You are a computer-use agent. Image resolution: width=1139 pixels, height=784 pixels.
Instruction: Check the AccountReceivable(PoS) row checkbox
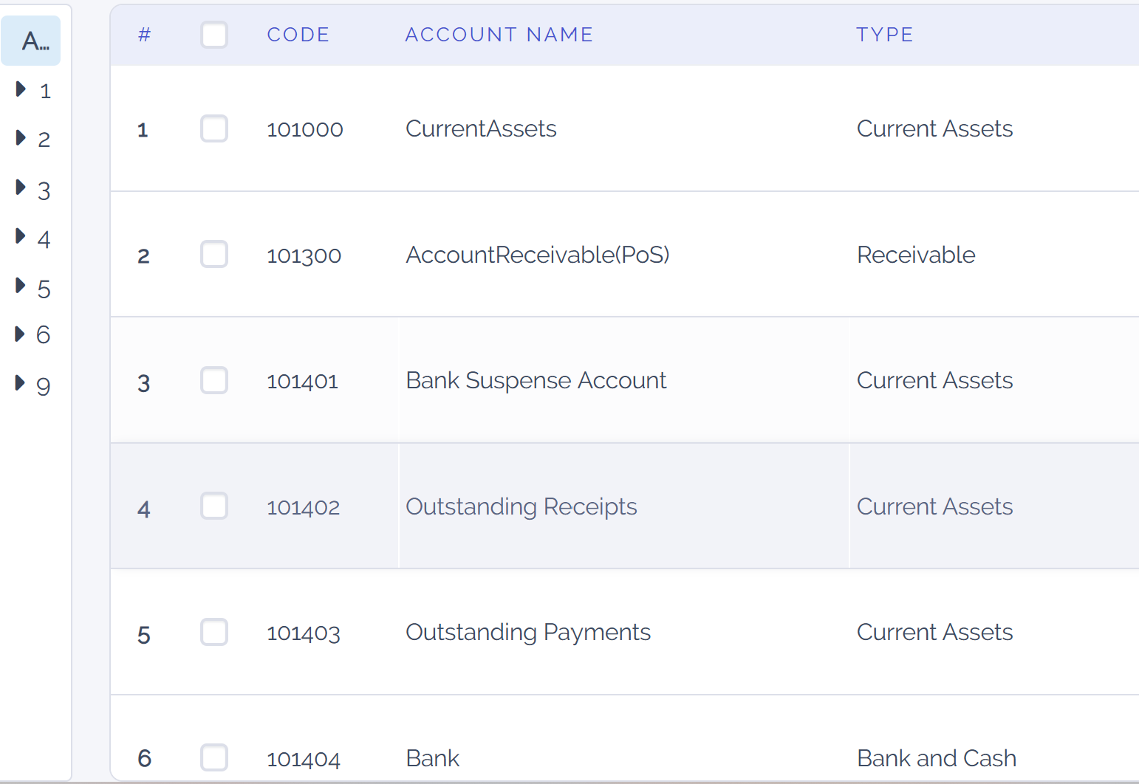pos(214,254)
